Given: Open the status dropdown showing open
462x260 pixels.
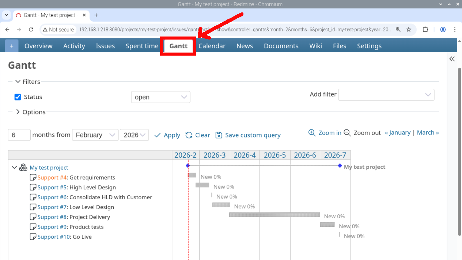Looking at the screenshot, I should pos(160,97).
